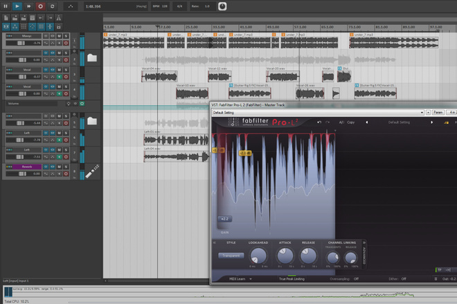The image size is (457, 304).
Task: Click the track 5 volume fader
Action: coord(20,123)
